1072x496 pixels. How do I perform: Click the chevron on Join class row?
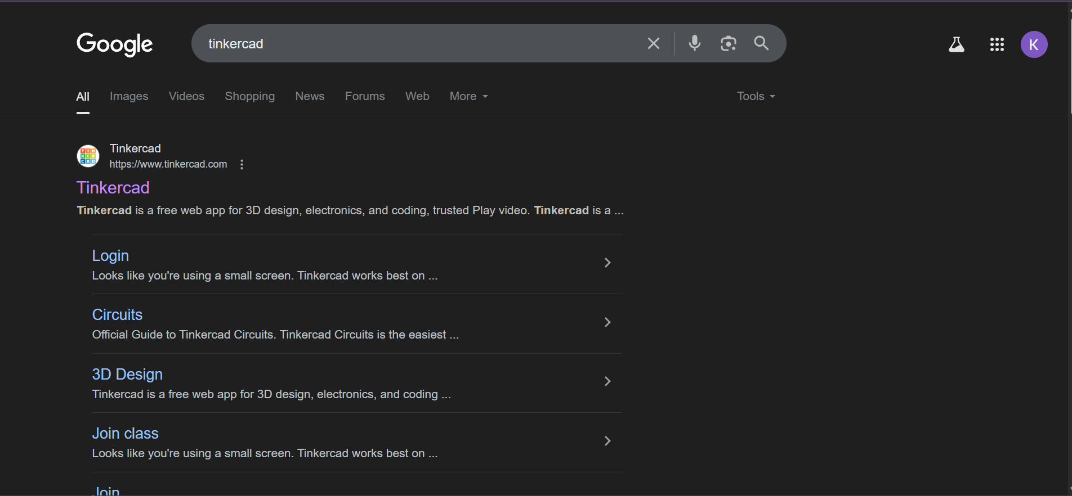tap(607, 441)
